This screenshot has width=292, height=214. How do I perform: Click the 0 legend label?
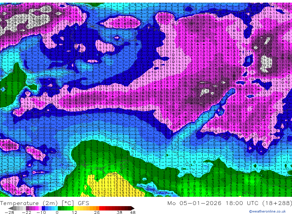click(x=57, y=212)
